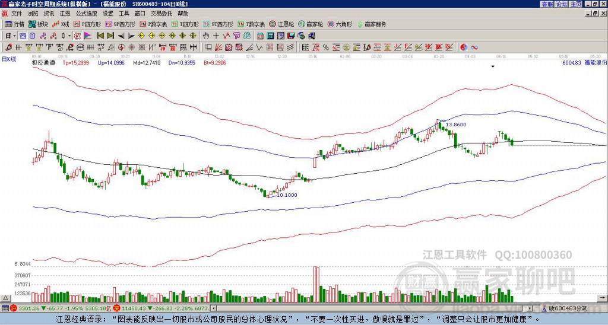Open the 文件 menu
The width and height of the screenshot is (608, 325).
[17, 14]
